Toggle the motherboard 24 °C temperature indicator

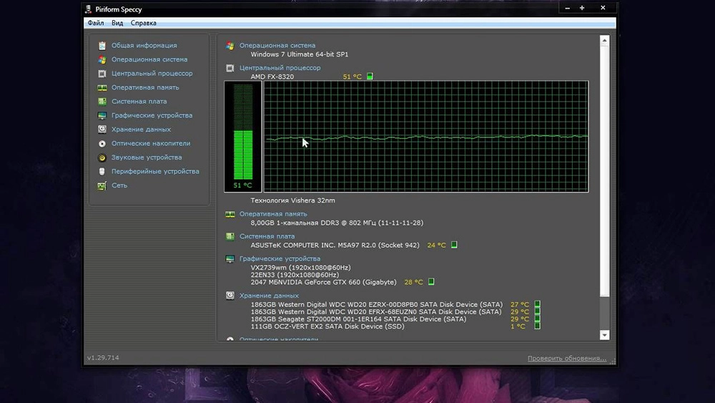tap(453, 245)
